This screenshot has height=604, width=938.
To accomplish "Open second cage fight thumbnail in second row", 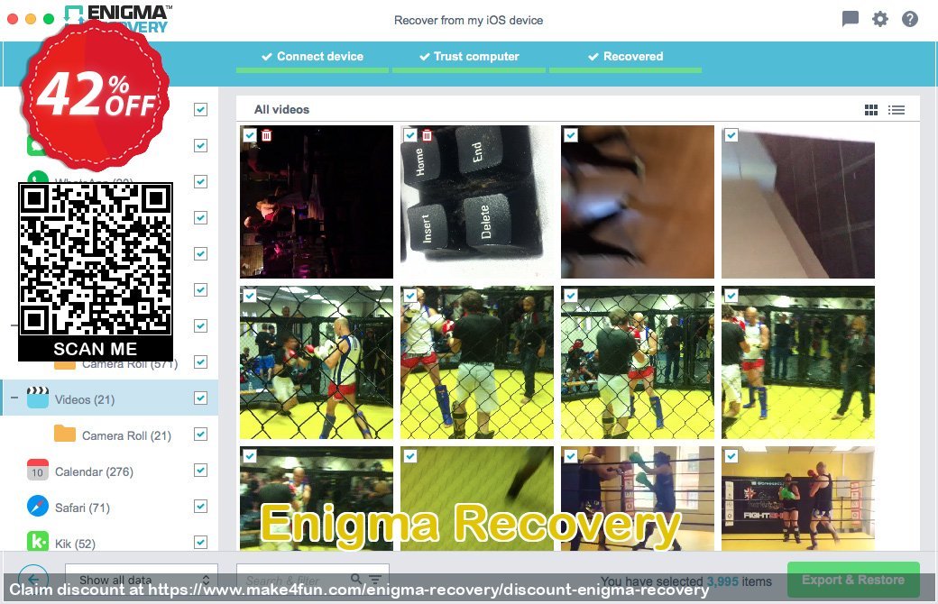I will (477, 362).
